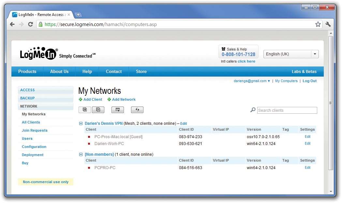This screenshot has width=342, height=203.
Task: Click the Non-commercial use only notice
Action: coord(46,182)
